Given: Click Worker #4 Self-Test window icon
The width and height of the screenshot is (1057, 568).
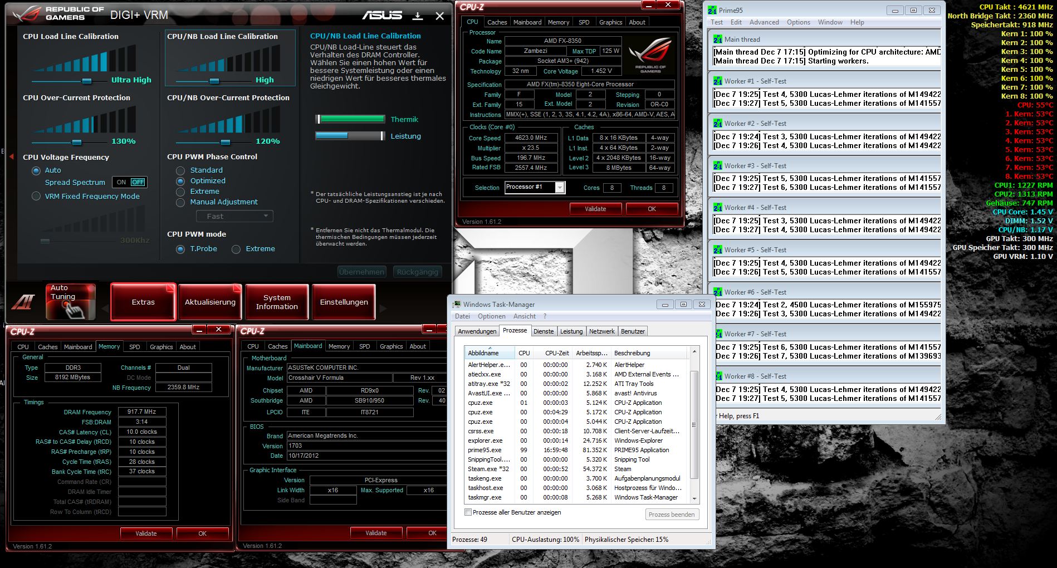Looking at the screenshot, I should 718,208.
